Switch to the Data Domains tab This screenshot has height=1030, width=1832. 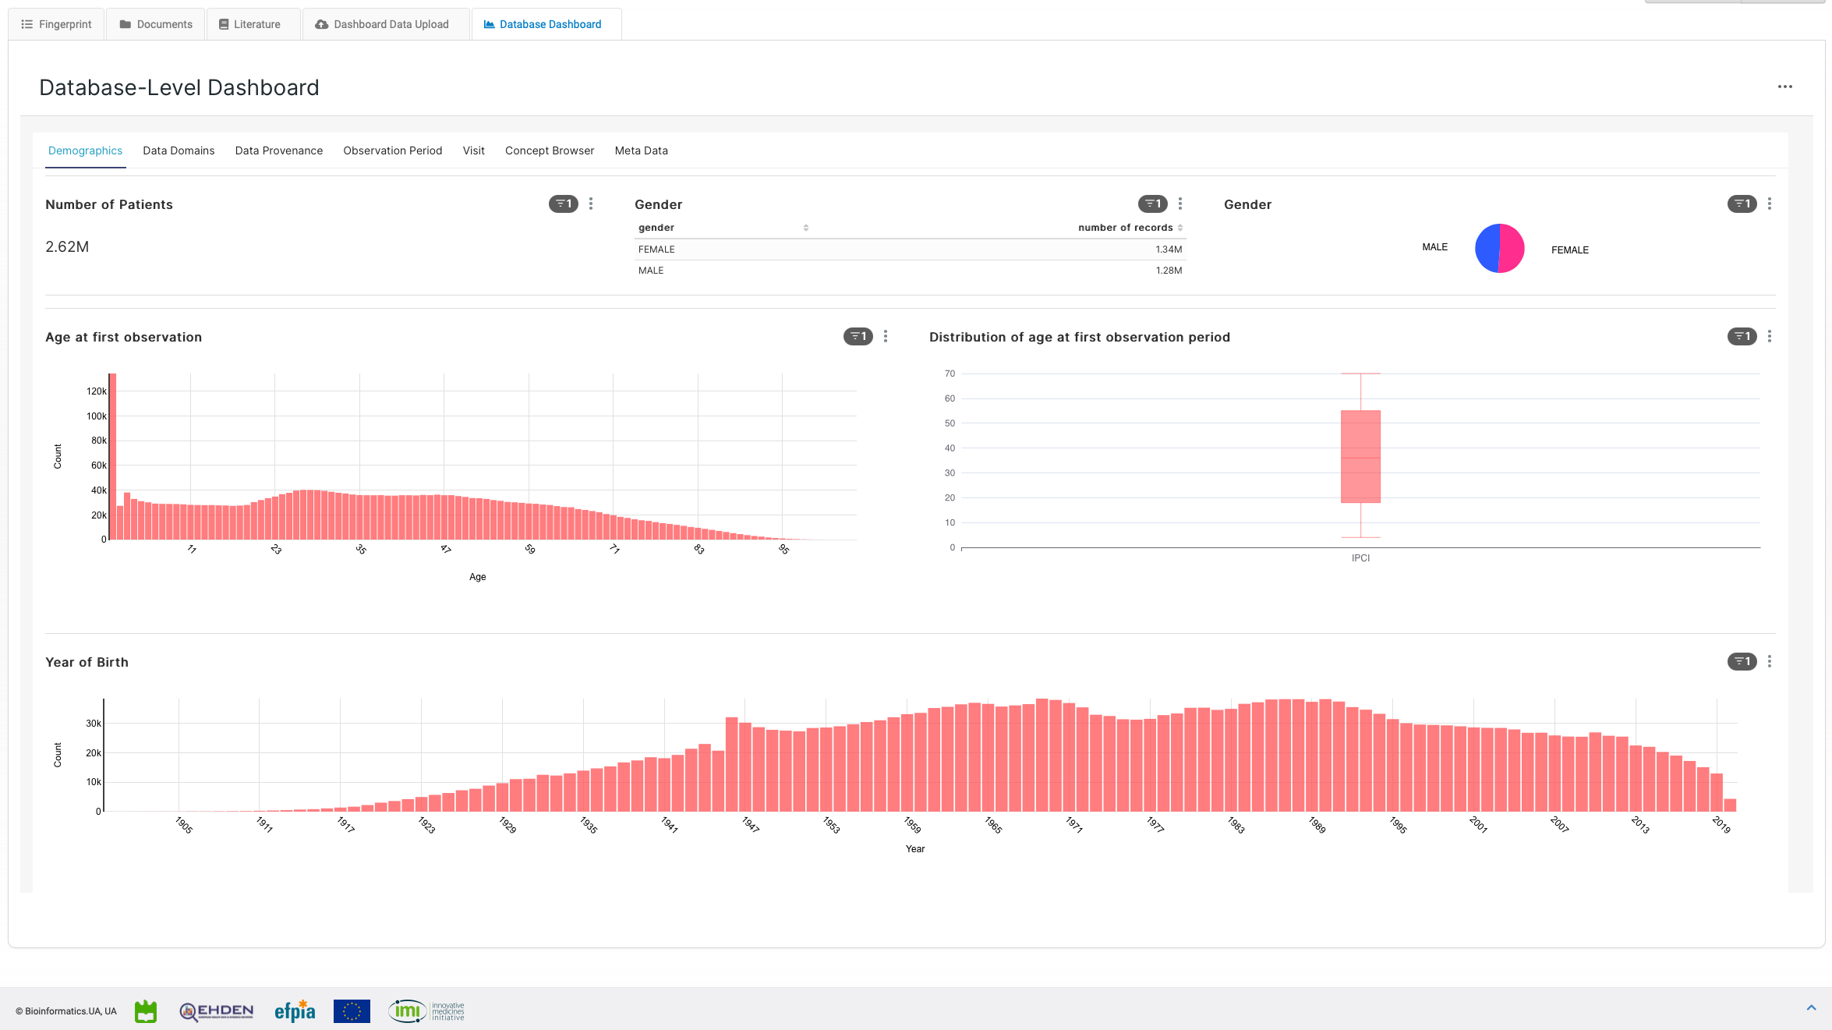tap(179, 150)
